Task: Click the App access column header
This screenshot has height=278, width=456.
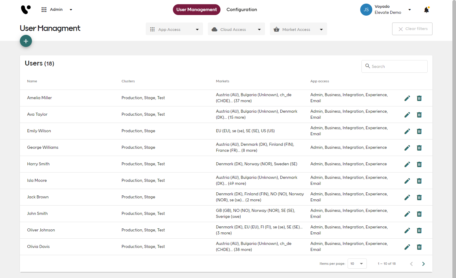Action: [320, 81]
